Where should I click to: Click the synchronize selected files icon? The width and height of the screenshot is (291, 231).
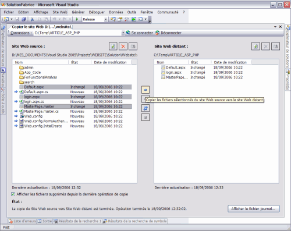pyautogui.click(x=145, y=108)
